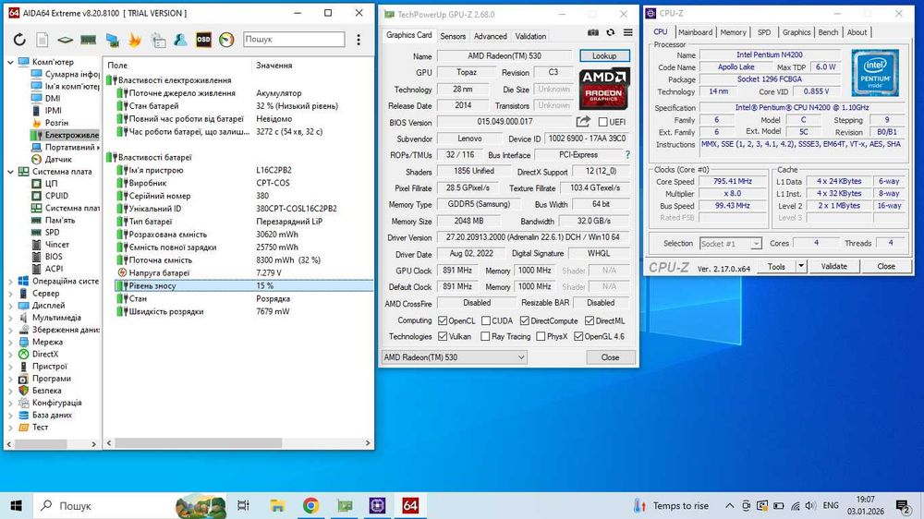Toggle the PhysX checkbox in GPU-Z
The image size is (924, 519).
click(x=541, y=336)
